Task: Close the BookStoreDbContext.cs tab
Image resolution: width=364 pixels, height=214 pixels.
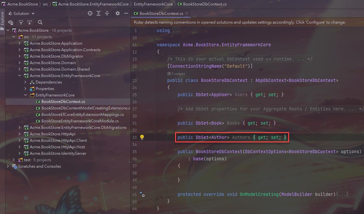Action: click(x=187, y=14)
